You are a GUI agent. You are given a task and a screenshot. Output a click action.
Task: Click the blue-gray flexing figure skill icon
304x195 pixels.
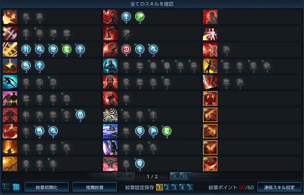tap(110, 66)
